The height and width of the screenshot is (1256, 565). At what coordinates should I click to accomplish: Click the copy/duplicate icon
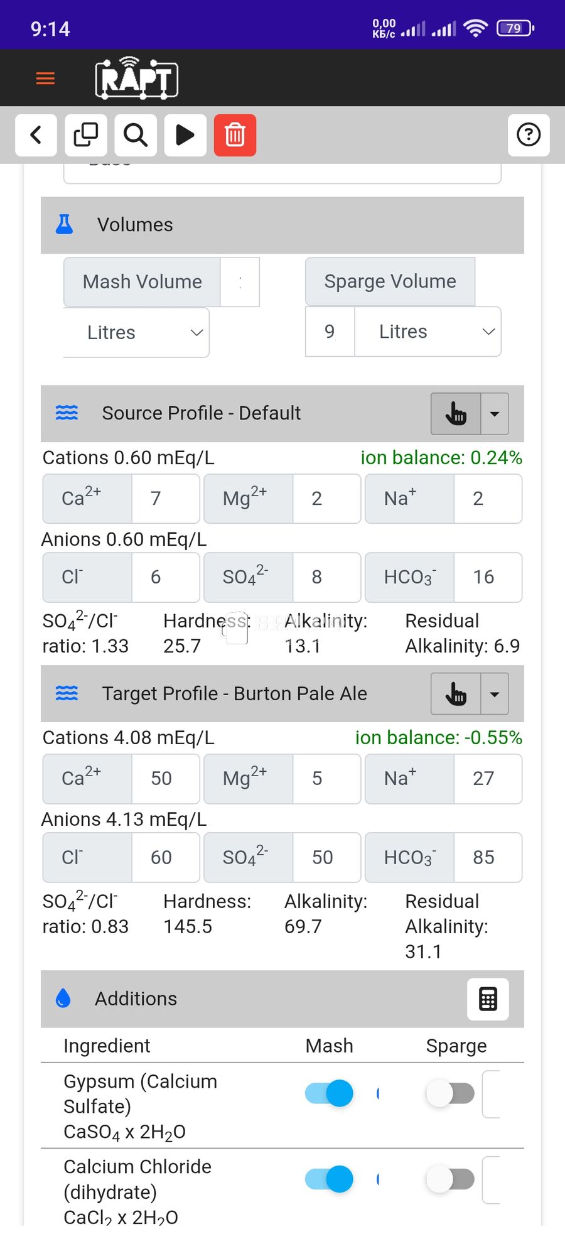point(86,135)
